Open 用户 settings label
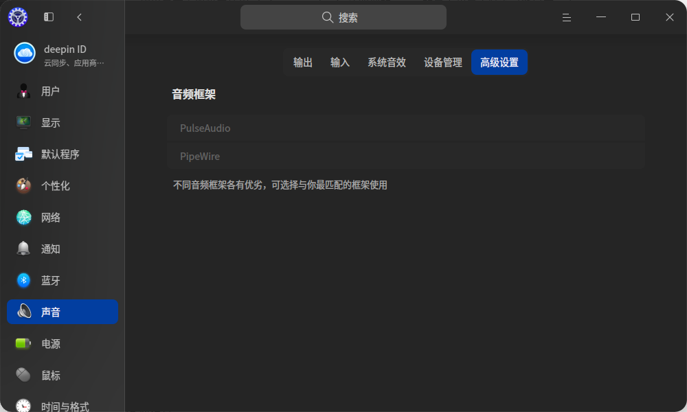The image size is (687, 412). tap(50, 91)
